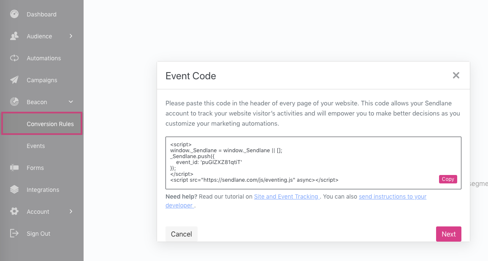This screenshot has height=261, width=488.
Task: Collapse the Beacon submenu chevron
Action: [x=71, y=102]
